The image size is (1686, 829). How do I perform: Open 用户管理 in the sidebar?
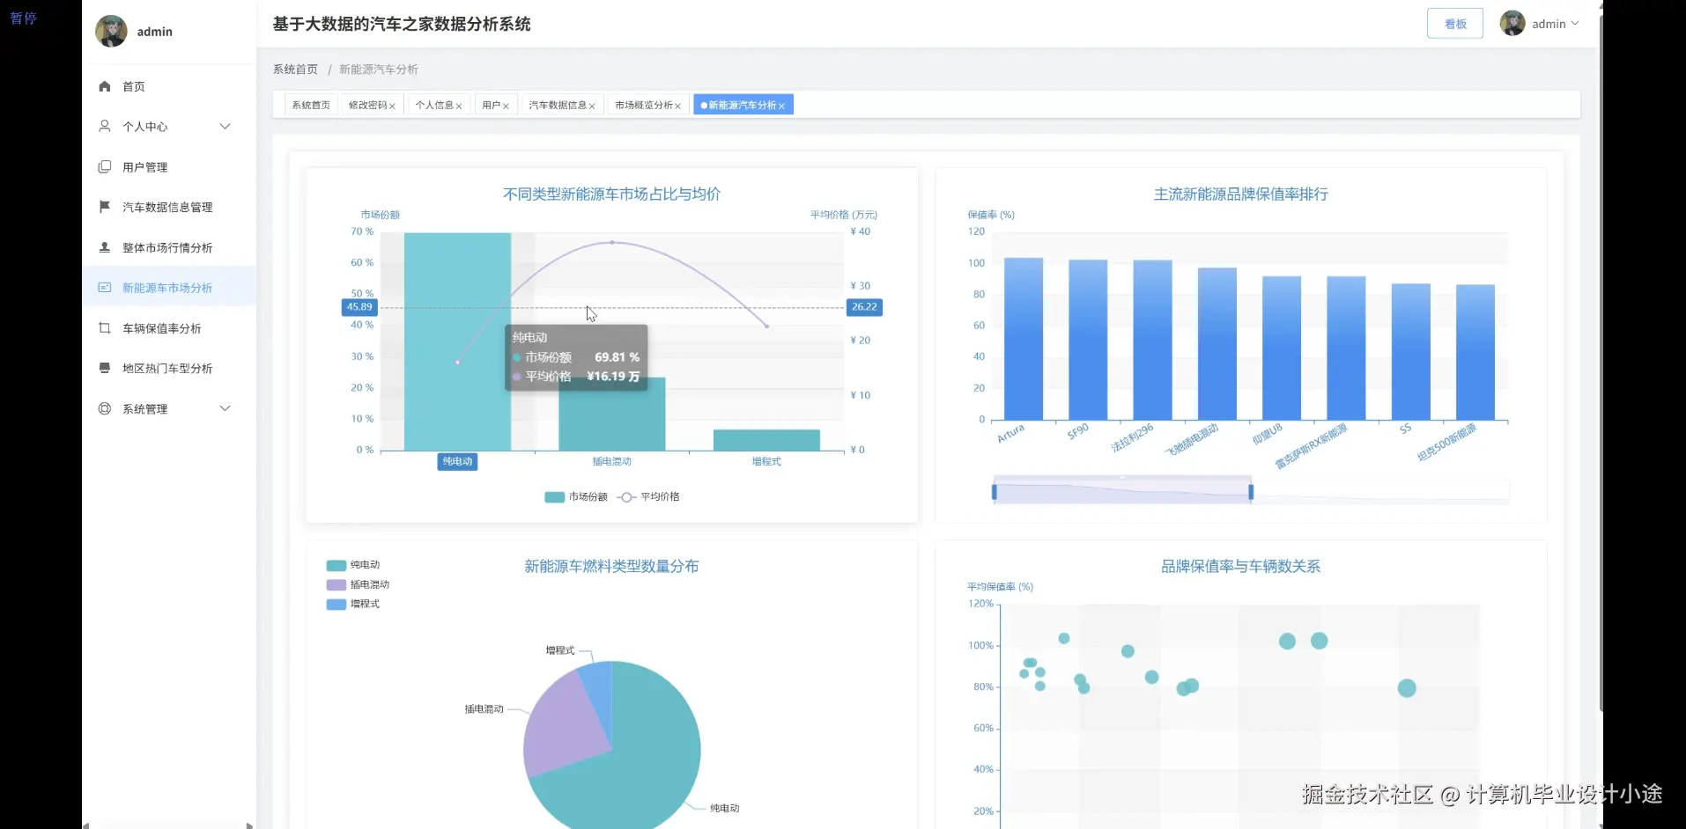(x=169, y=166)
